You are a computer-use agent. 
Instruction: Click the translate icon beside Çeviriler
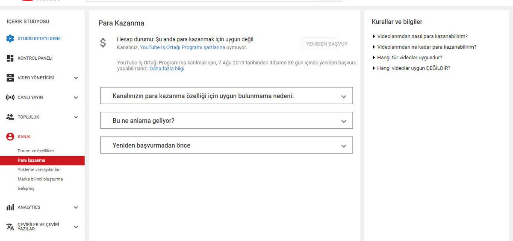[x=10, y=226]
